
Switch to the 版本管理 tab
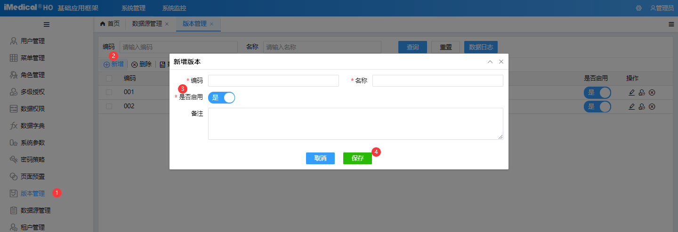coord(194,24)
